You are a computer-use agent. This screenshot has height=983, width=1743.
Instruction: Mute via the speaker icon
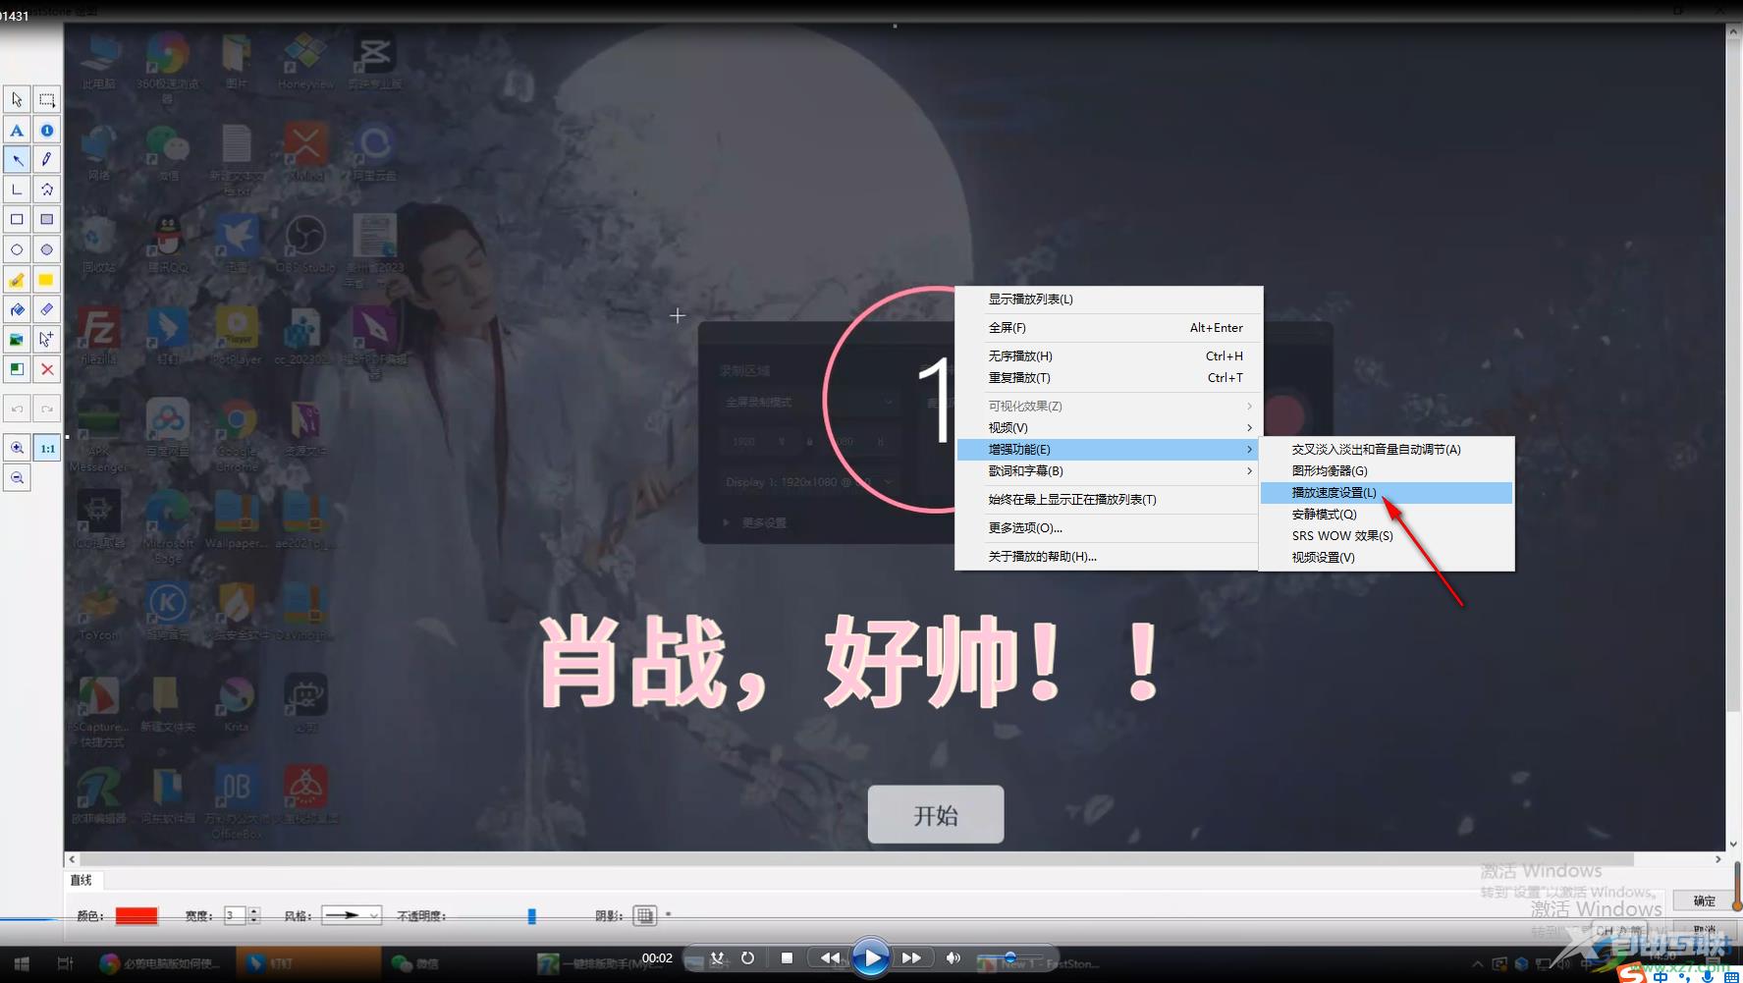(x=953, y=957)
